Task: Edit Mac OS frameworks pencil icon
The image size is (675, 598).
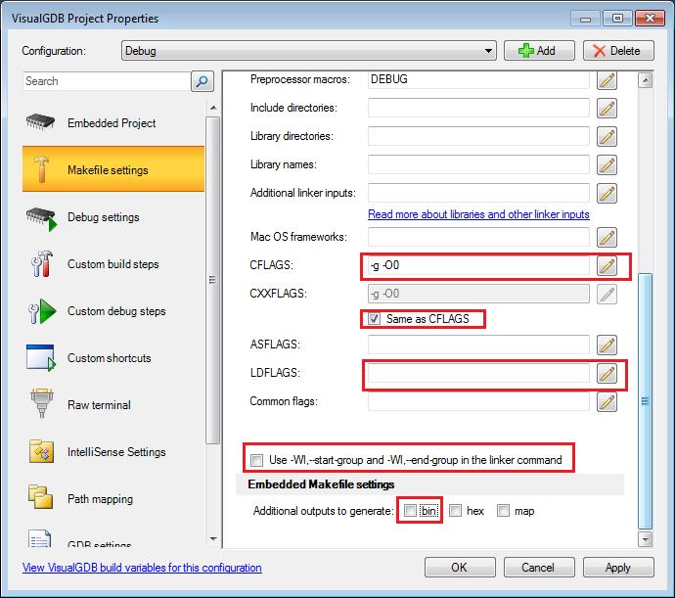Action: pos(607,238)
